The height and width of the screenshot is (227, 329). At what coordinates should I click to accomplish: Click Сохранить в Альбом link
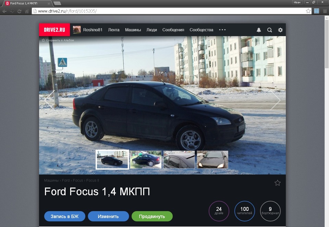tap(58, 40)
